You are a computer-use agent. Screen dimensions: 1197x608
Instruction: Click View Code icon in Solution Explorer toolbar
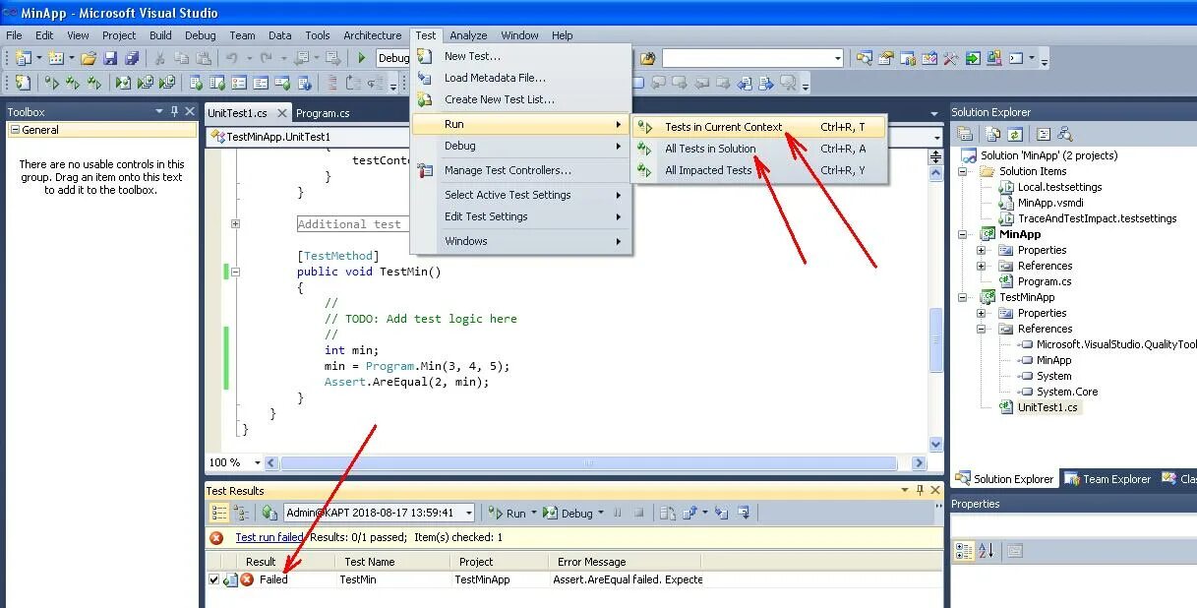click(x=1044, y=134)
